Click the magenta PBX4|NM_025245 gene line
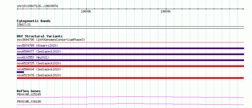 coord(130,97)
